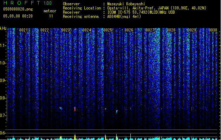
Task: Click the 0.8 kHz frequency tick label
Action: (x=3, y=98)
